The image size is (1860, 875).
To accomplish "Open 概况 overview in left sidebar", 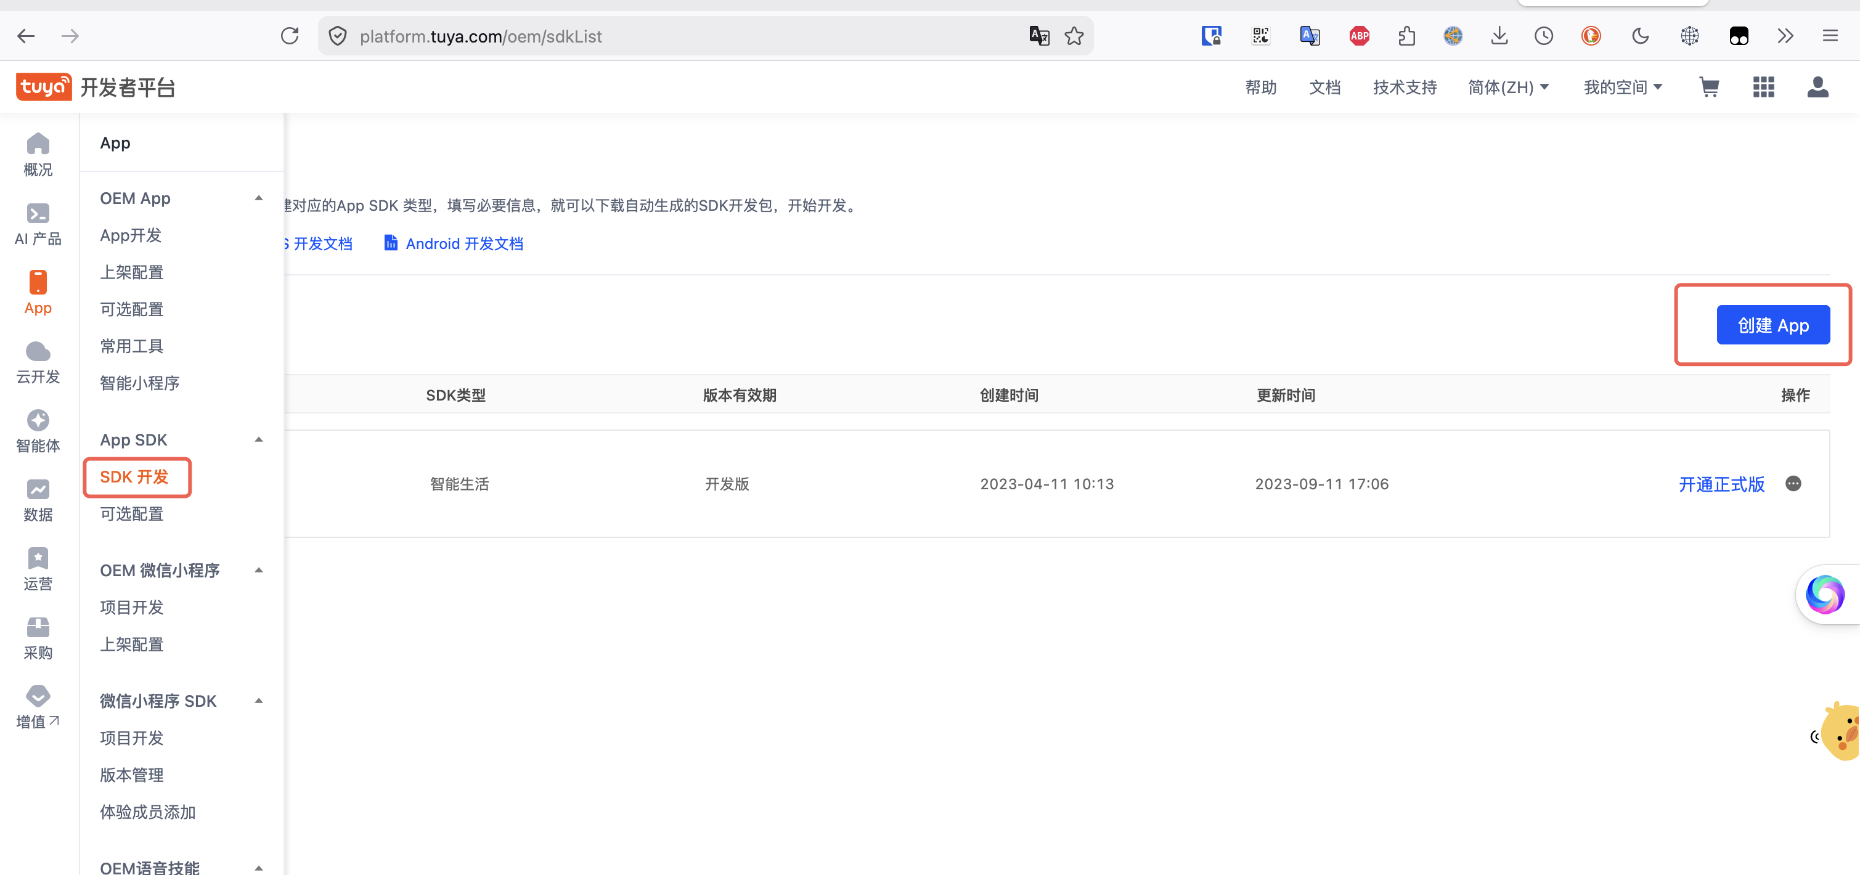I will tap(38, 155).
